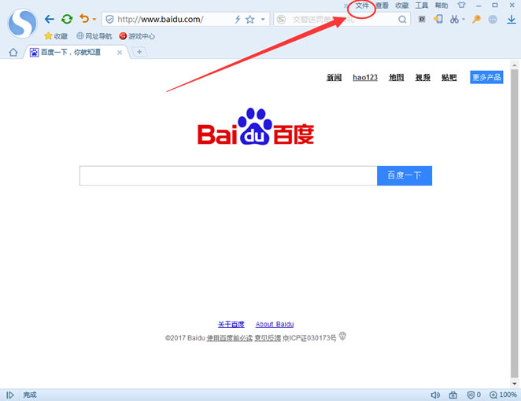521x401 pixels.
Task: Click the home icon beside the tabs
Action: (13, 52)
